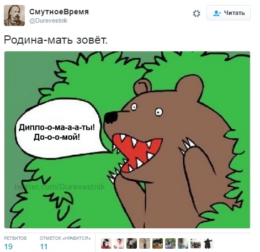
Task: Open sixth liker avatar with green forest background
Action: click(170, 243)
